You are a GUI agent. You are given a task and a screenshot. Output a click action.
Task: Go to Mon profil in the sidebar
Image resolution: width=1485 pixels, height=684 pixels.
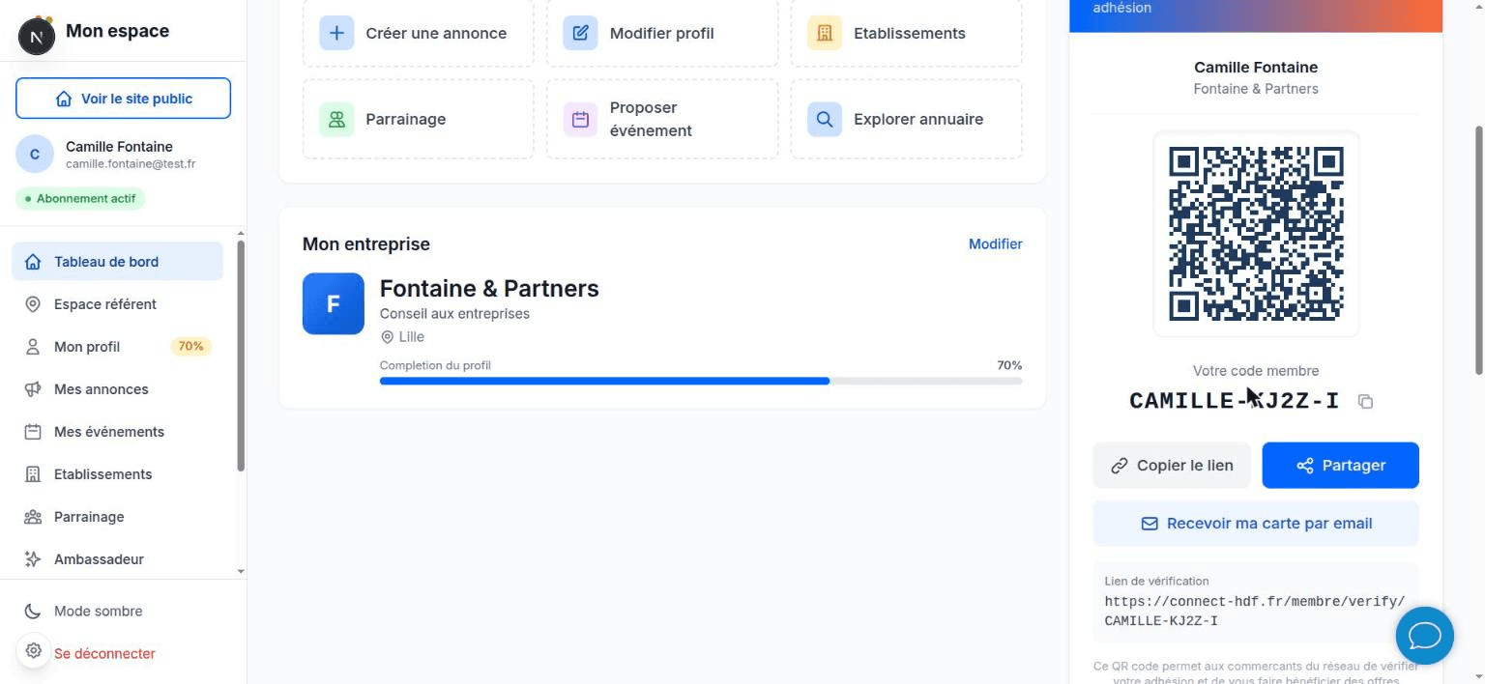coord(117,347)
